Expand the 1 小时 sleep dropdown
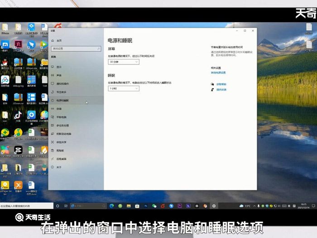This screenshot has width=317, height=238. click(124, 88)
